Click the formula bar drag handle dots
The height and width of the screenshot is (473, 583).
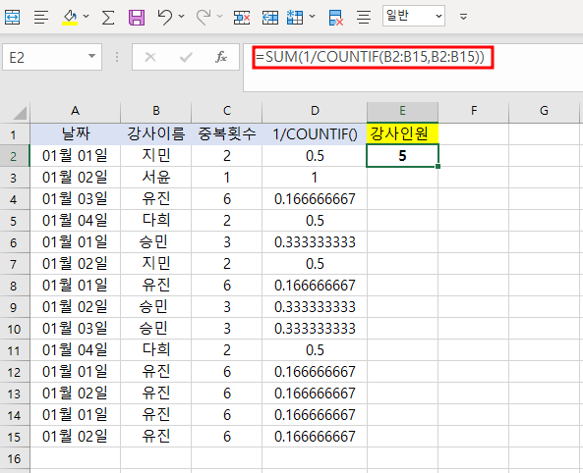point(117,57)
